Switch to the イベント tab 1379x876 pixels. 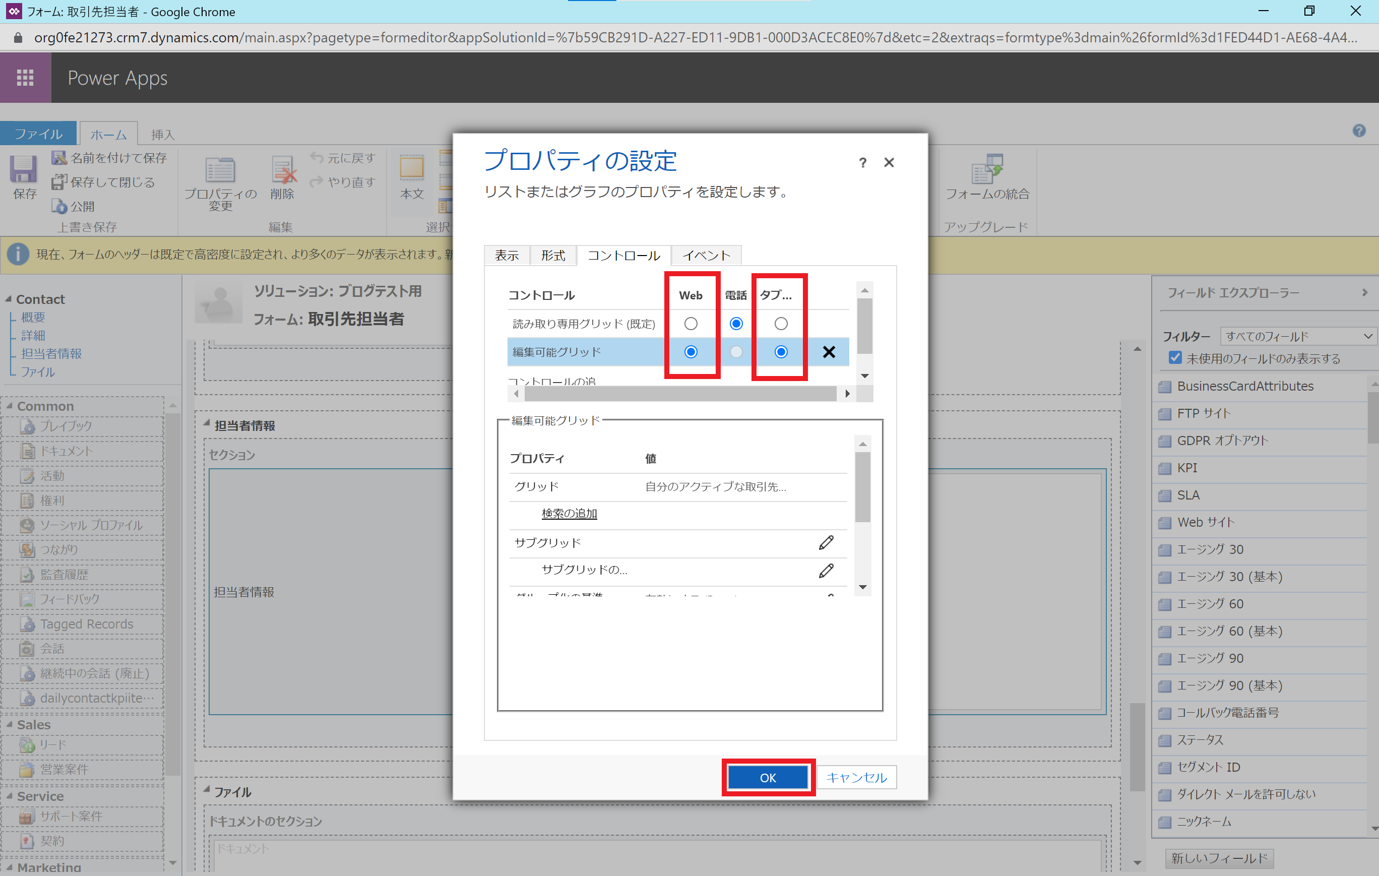pos(706,256)
